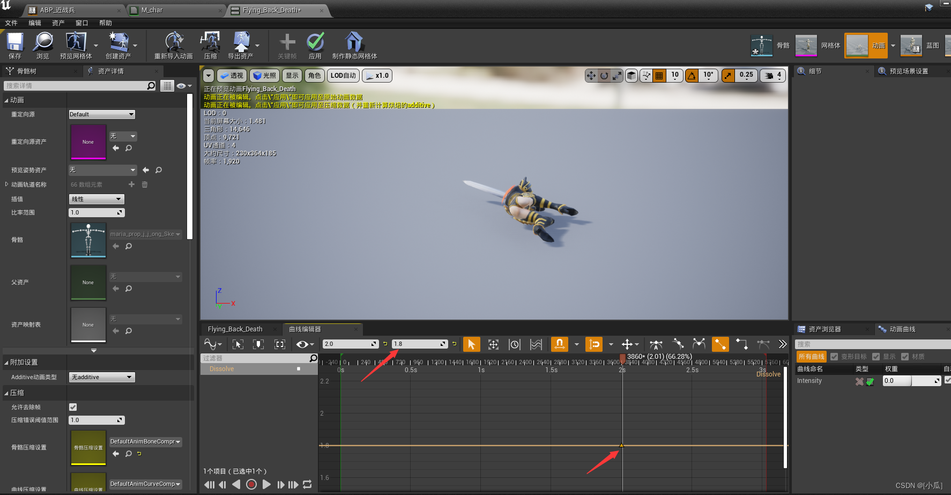The image size is (951, 495).
Task: Open the 窗口 (Window) menu
Action: 81,23
